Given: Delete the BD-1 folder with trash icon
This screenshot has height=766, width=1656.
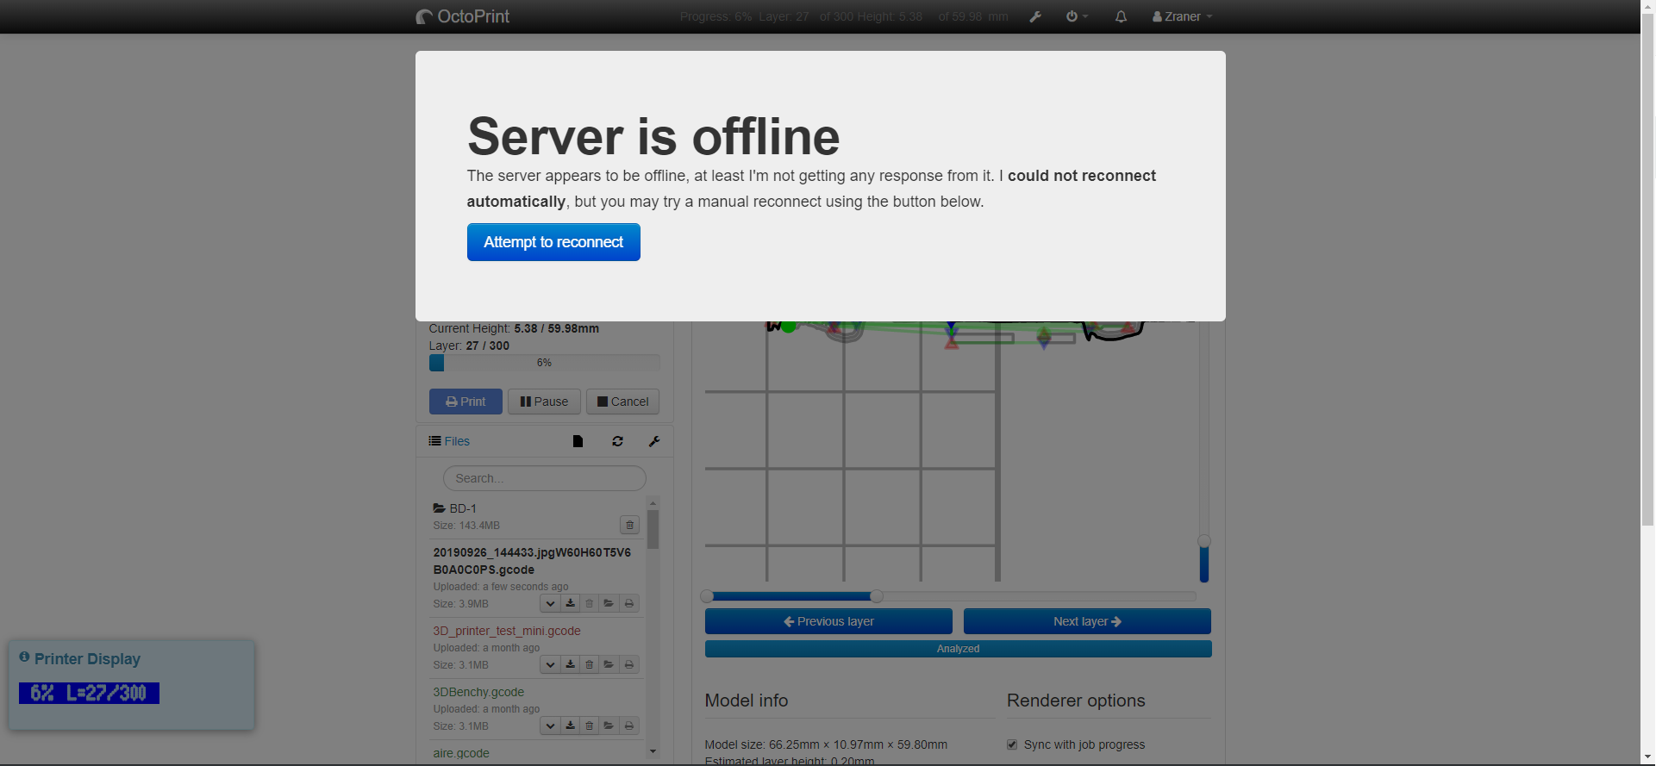Looking at the screenshot, I should pos(629,525).
